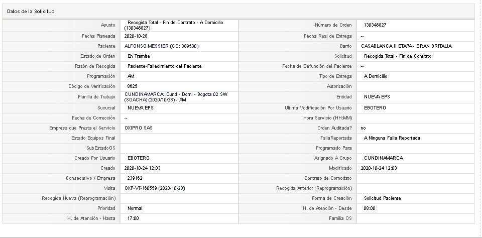The width and height of the screenshot is (482, 238).
Task: Select order number 130346827 value
Action: click(375, 25)
